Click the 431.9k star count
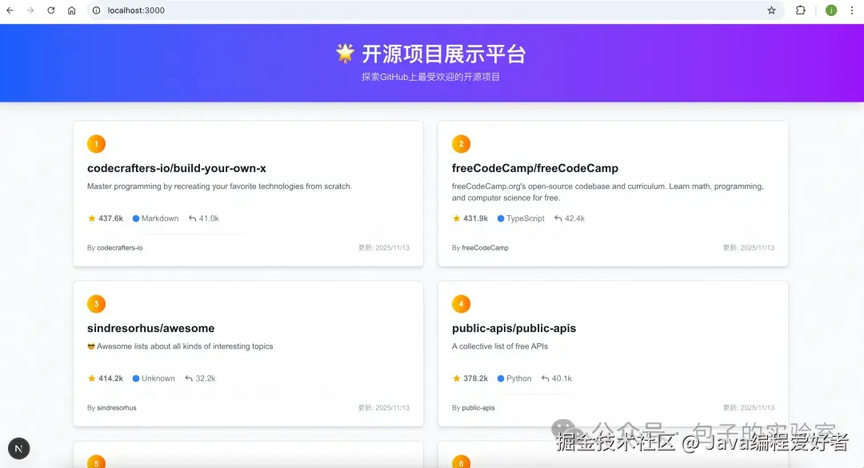The width and height of the screenshot is (864, 468). click(x=475, y=218)
